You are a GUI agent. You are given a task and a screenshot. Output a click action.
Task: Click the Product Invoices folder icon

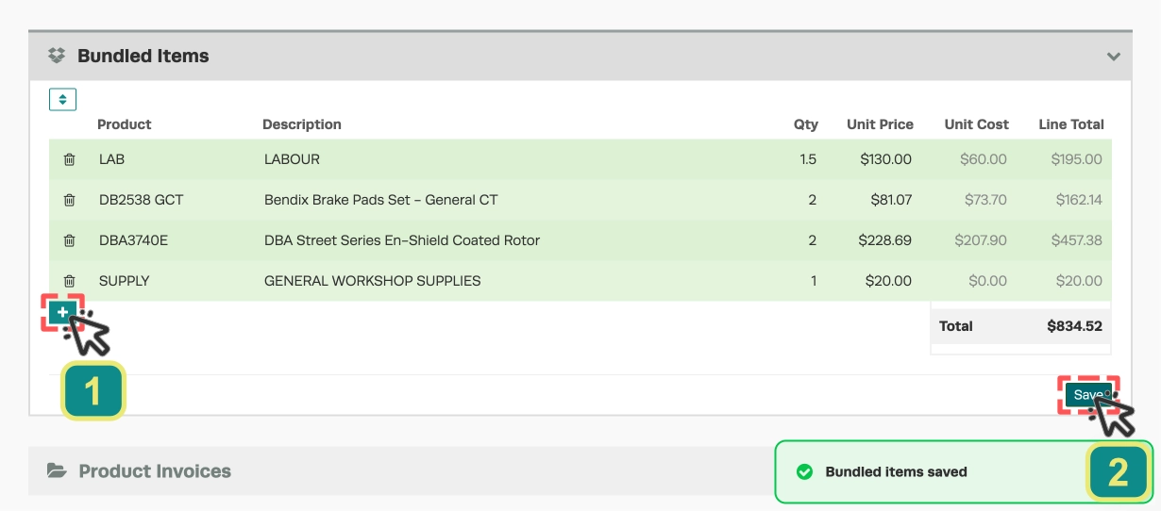57,470
